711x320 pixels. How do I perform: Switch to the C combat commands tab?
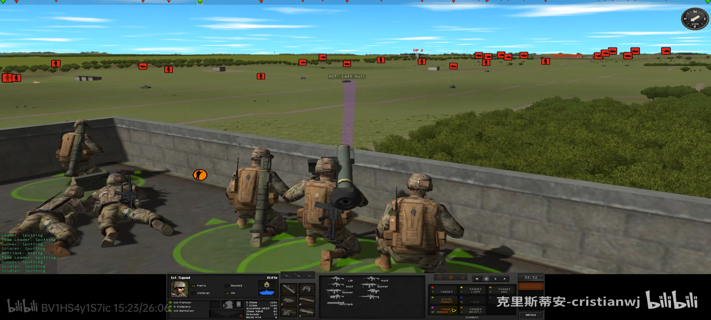click(486, 279)
